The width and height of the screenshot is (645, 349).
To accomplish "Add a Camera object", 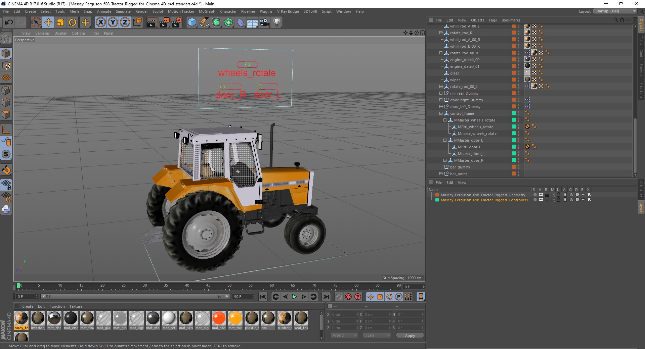I will [265, 22].
